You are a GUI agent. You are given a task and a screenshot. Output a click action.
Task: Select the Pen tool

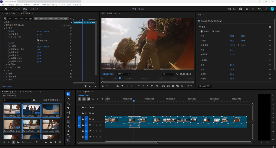pos(68,117)
